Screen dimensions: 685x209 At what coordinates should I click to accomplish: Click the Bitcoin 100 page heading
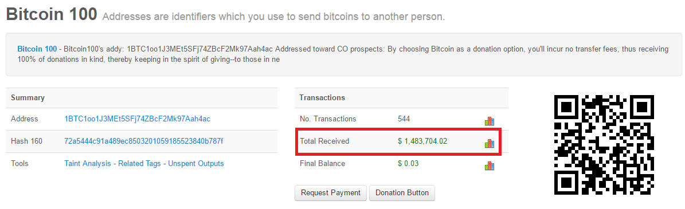click(52, 14)
